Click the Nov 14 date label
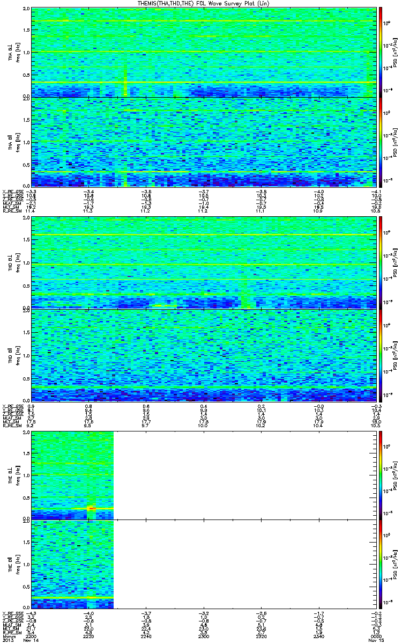The height and width of the screenshot is (644, 402). pyautogui.click(x=32, y=640)
